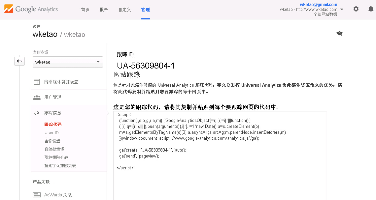
Task: Click the AdWords linking icon
Action: pos(37,195)
